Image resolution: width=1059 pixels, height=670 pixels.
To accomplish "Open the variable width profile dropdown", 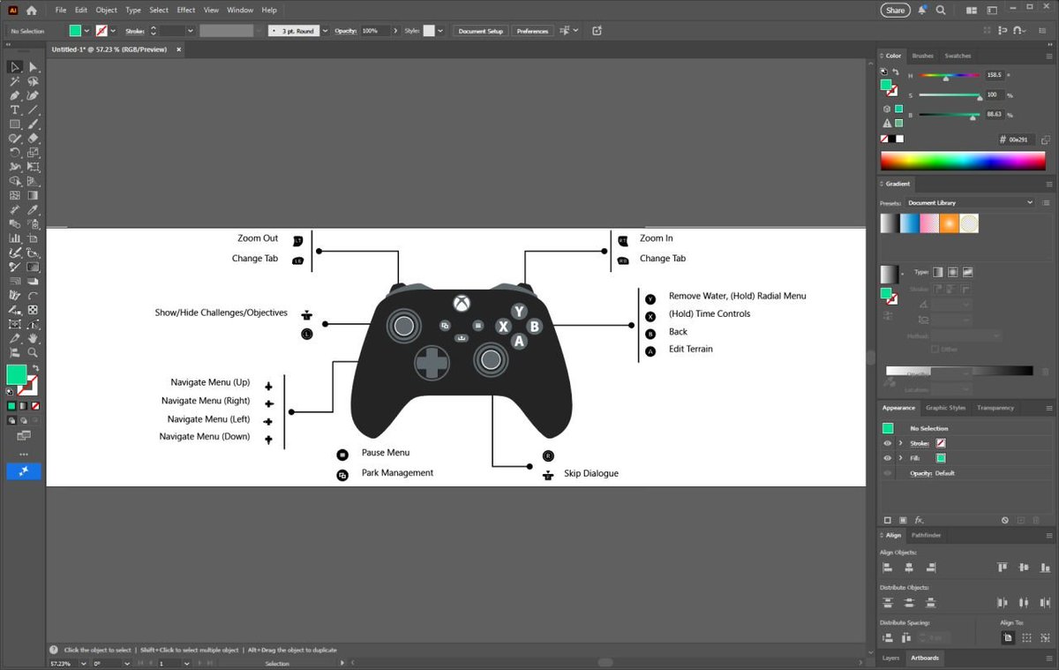I will click(x=259, y=30).
